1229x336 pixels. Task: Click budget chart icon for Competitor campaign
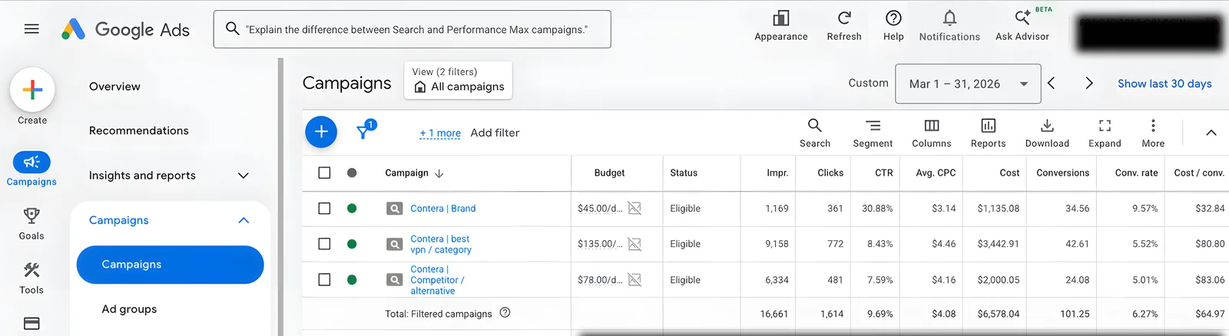coord(634,279)
